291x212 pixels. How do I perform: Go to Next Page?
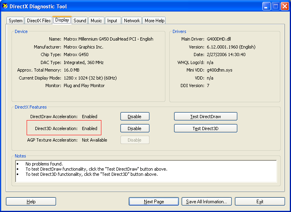pos(154,202)
